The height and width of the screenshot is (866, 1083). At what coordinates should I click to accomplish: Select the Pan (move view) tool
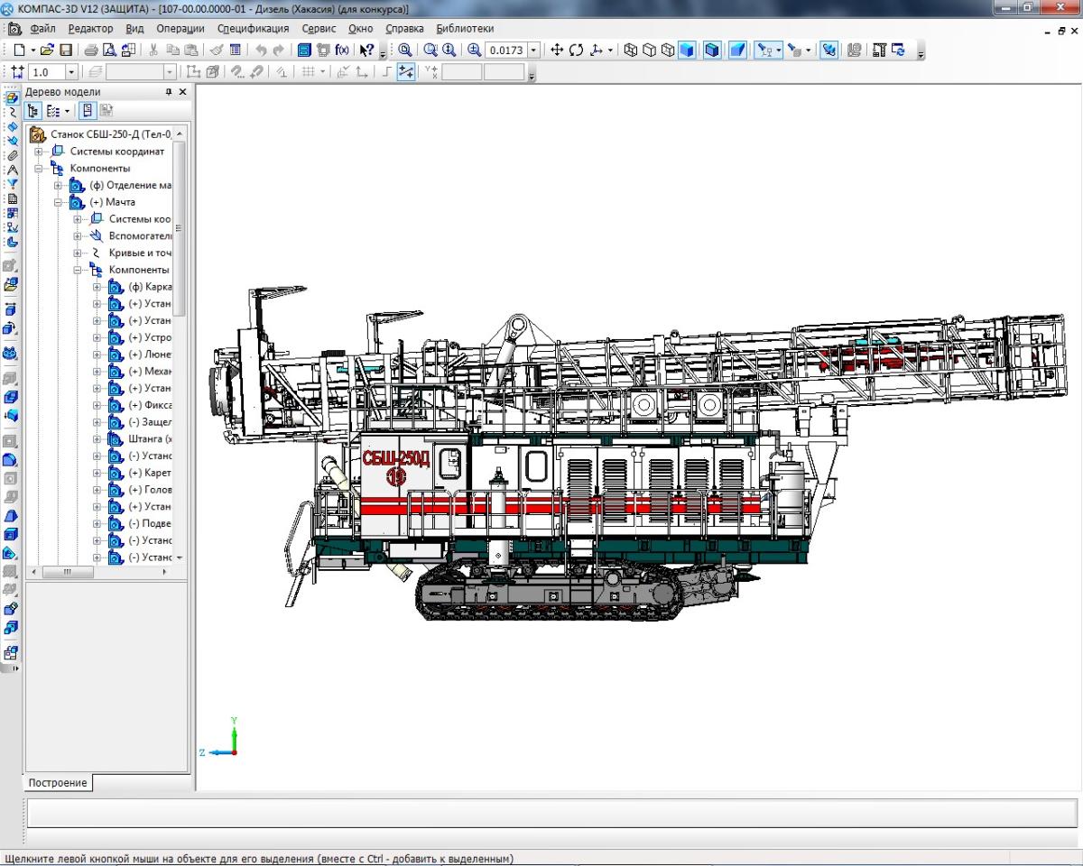click(557, 51)
